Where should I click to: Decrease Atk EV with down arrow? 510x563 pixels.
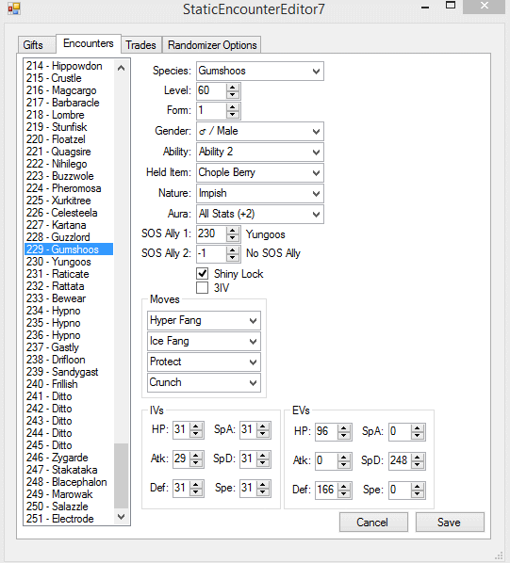point(344,464)
